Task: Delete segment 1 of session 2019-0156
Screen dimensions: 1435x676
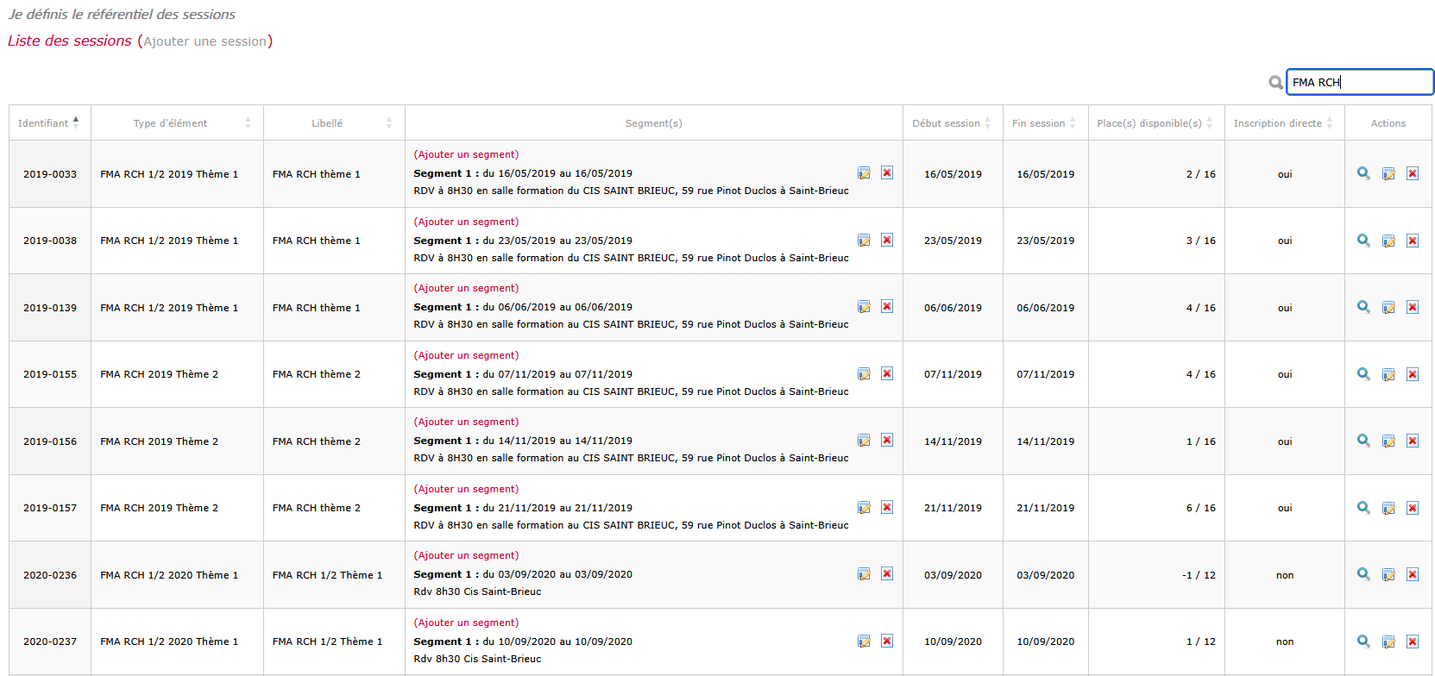Action: (887, 440)
